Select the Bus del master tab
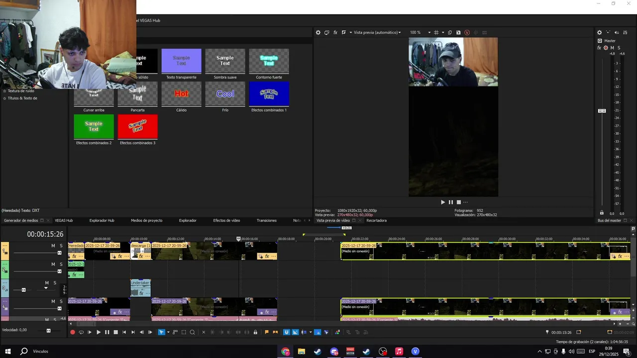The image size is (637, 358). 609,220
